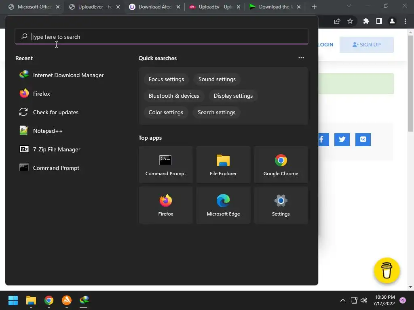Screen dimensions: 414x310
Task: Click the webpage vertical scrollbar thumb
Action: click(410, 83)
